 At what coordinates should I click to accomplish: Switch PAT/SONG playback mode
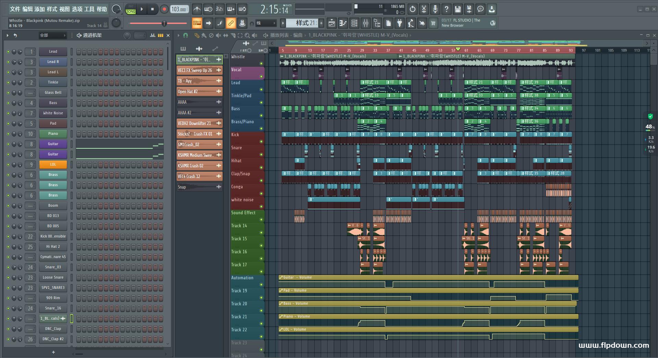pos(131,9)
